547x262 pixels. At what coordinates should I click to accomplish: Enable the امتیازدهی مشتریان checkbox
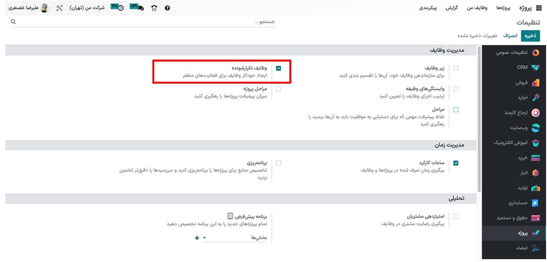click(x=456, y=216)
